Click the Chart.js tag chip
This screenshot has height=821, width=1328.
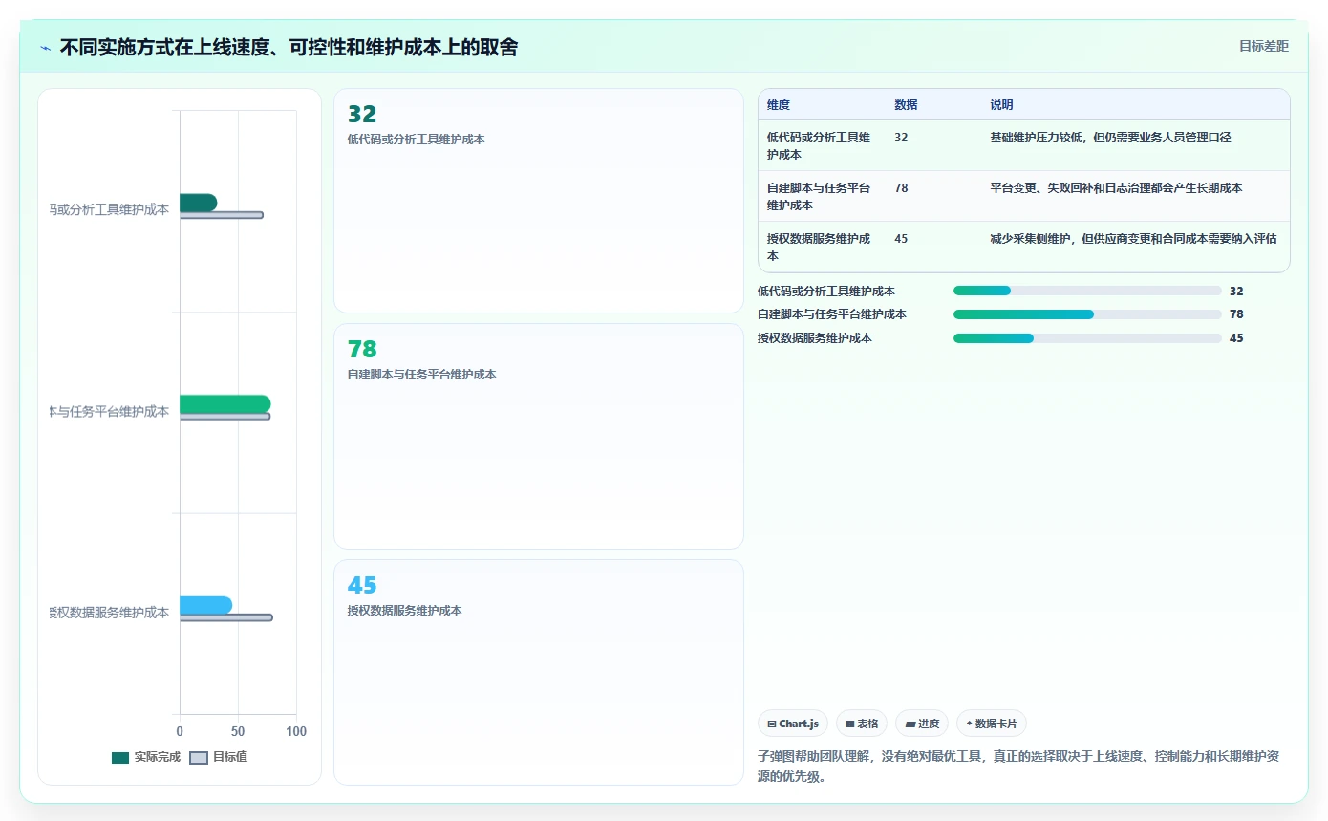793,724
